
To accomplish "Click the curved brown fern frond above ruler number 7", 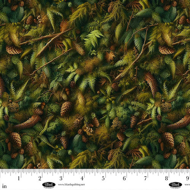I will tap(151, 84).
